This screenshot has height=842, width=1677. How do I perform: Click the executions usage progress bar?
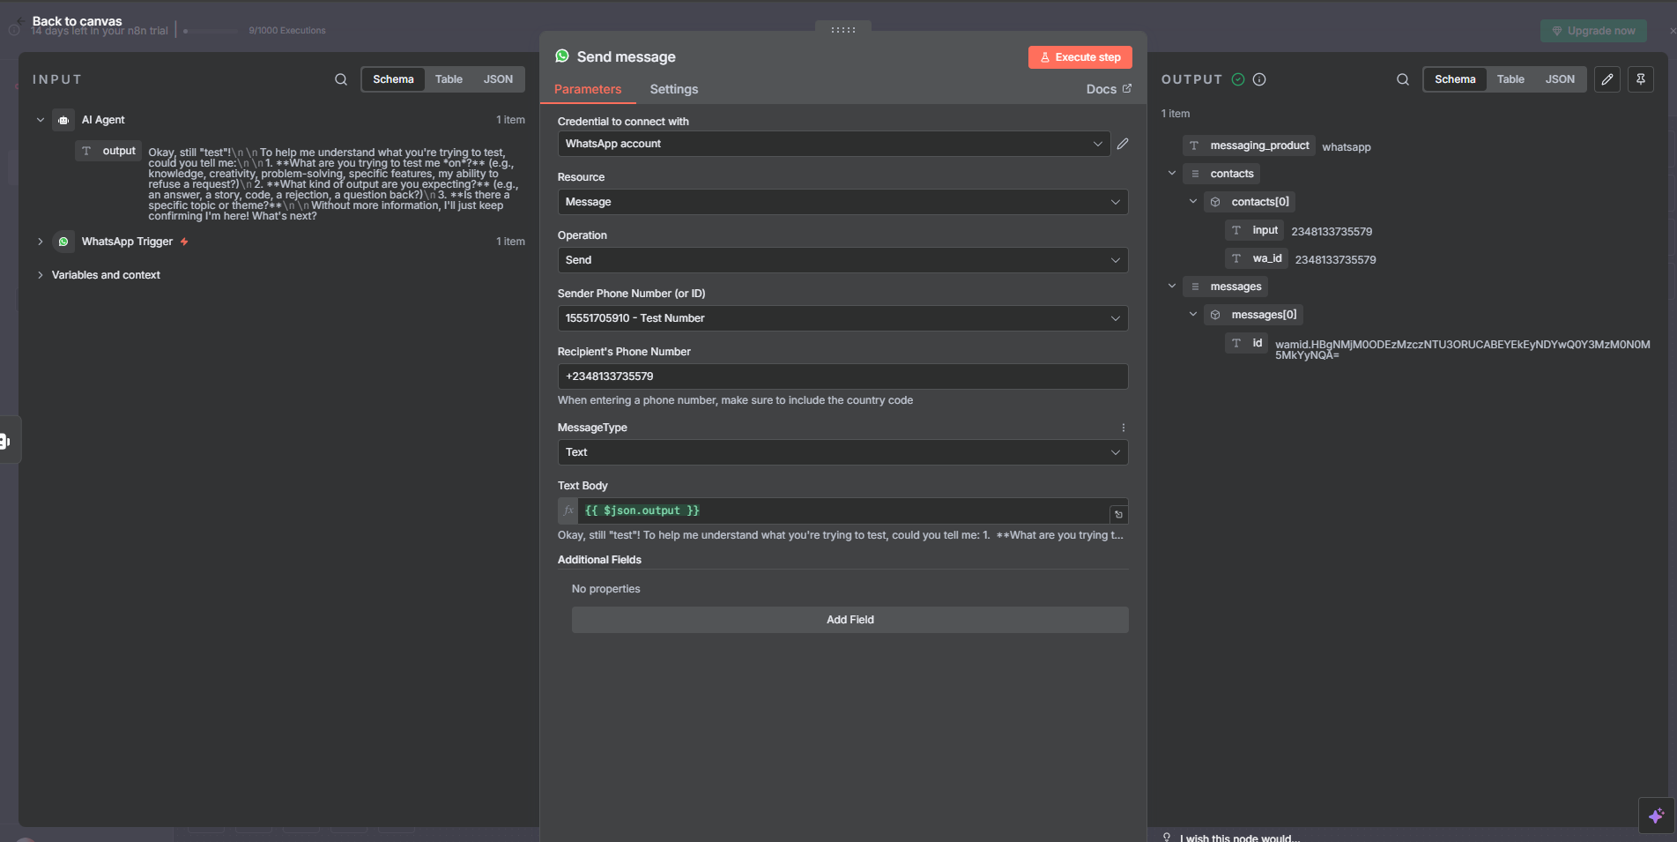pyautogui.click(x=213, y=31)
